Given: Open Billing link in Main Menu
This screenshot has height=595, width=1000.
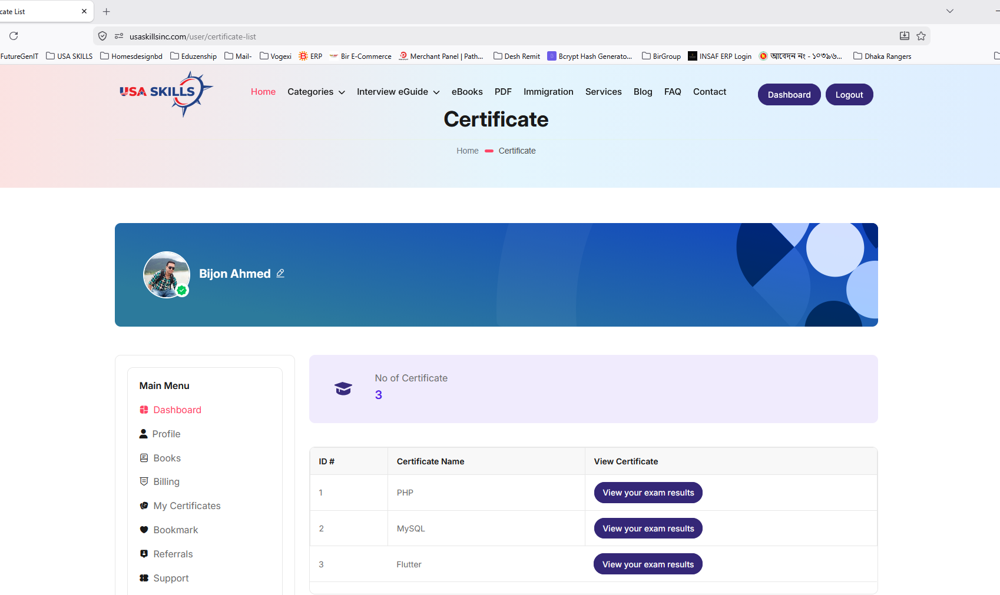Looking at the screenshot, I should tap(167, 481).
